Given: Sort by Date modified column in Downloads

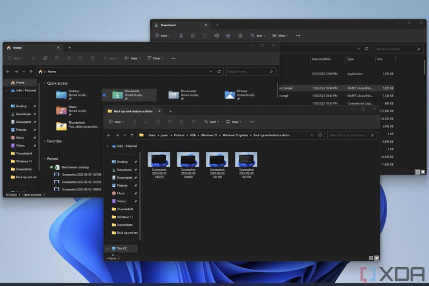Looking at the screenshot, I should [321, 59].
